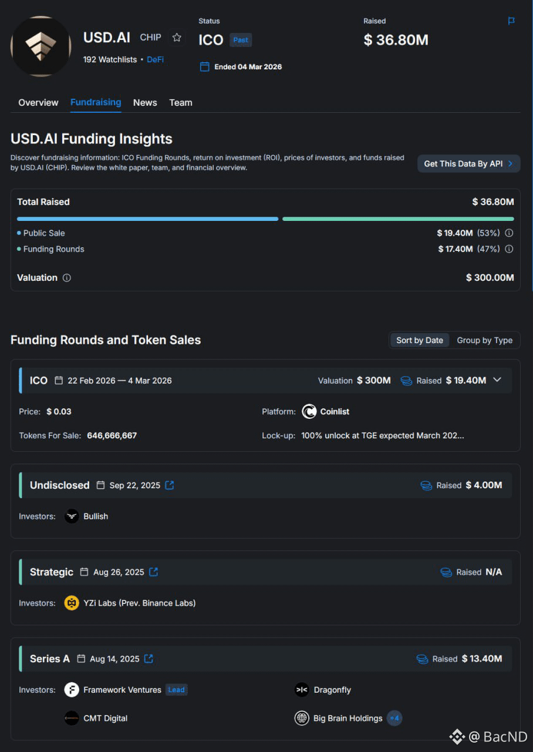Viewport: 533px width, 752px height.
Task: Switch to the Overview tab
Action: point(38,102)
